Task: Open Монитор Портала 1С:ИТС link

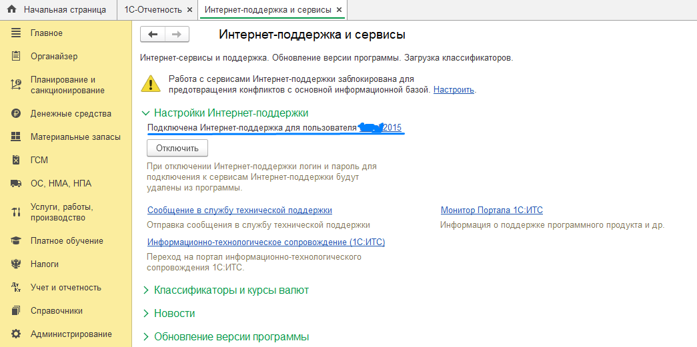Action: point(492,210)
